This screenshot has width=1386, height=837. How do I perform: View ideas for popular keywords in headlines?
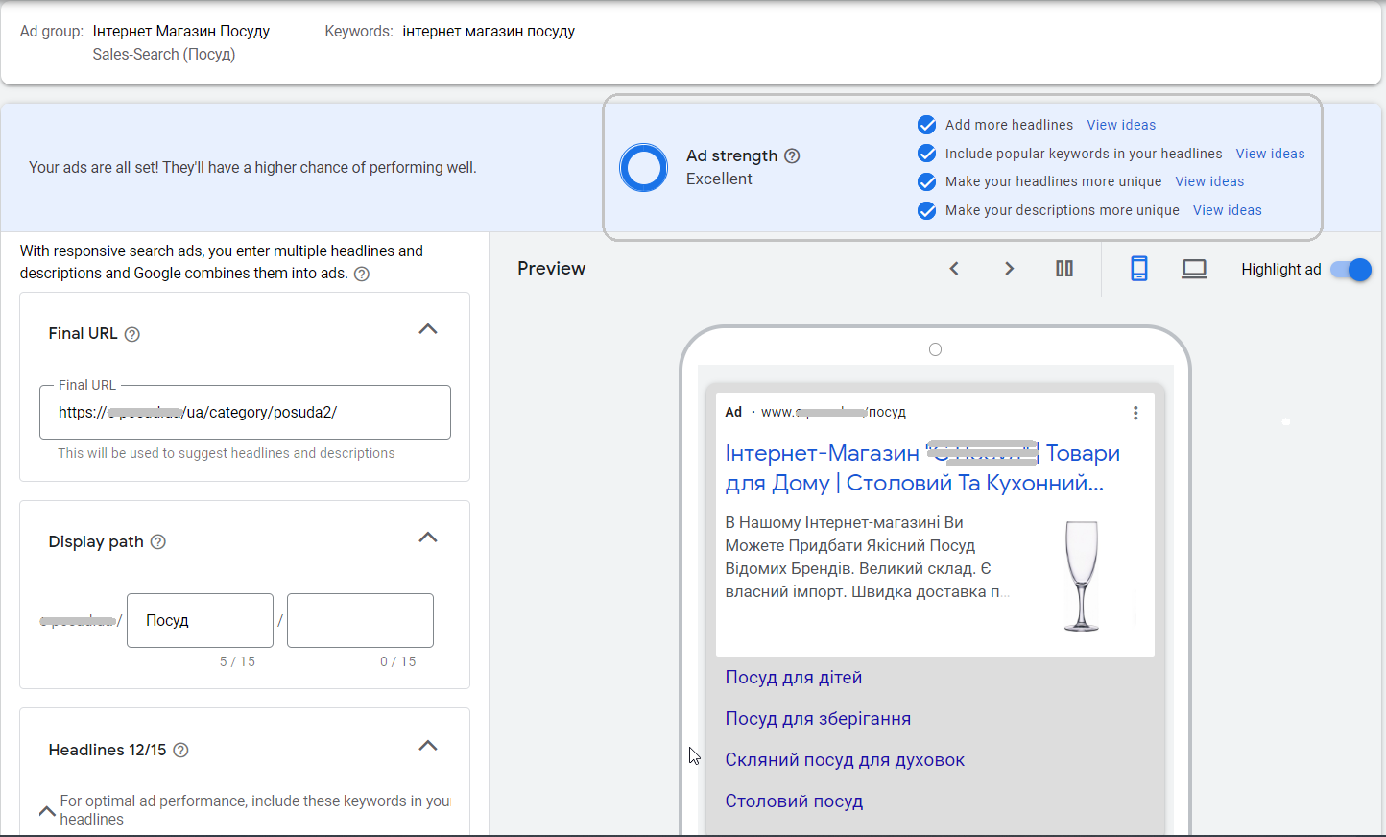1270,154
